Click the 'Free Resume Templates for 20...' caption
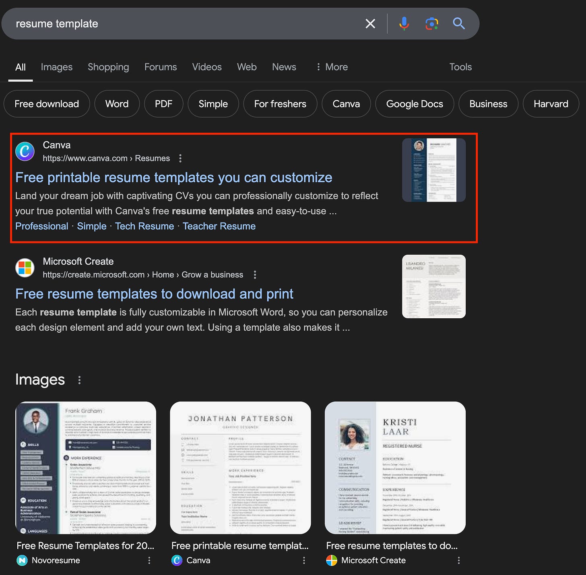The image size is (586, 575). click(85, 546)
